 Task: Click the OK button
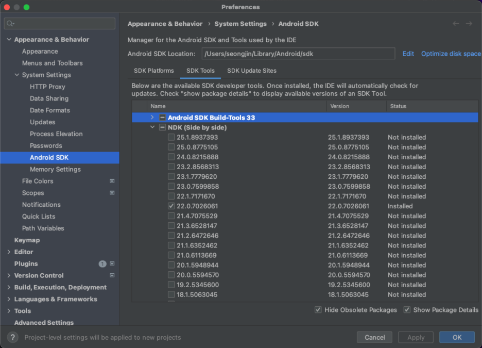click(x=457, y=337)
